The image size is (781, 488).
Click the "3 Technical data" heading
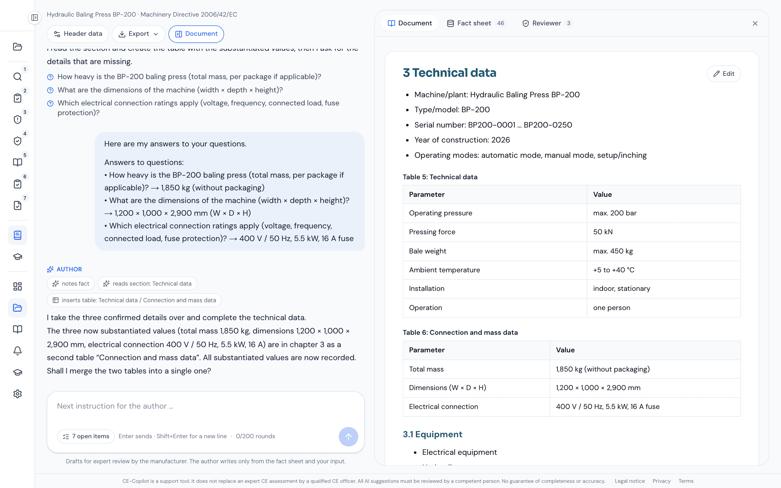click(x=449, y=73)
